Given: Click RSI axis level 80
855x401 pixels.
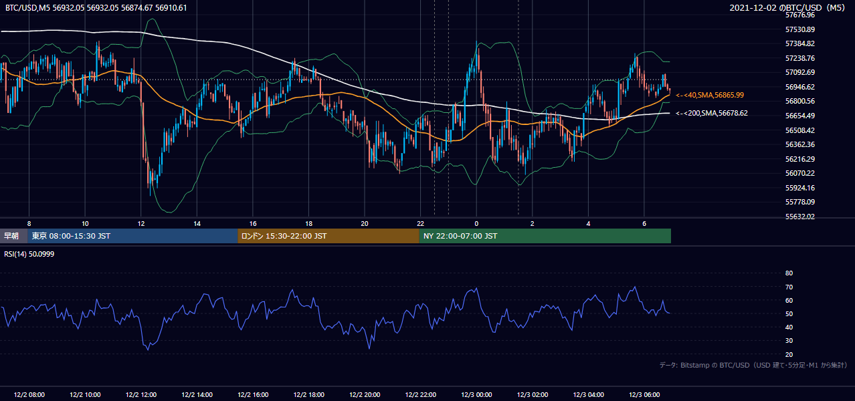Looking at the screenshot, I should click(x=789, y=273).
